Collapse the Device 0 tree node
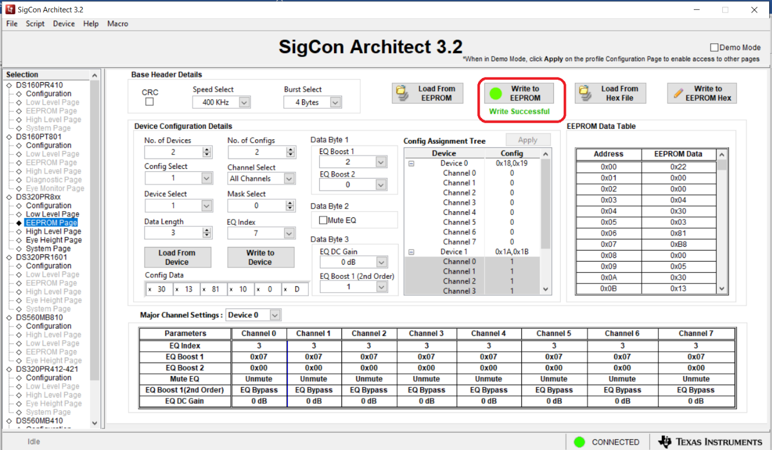Screen dimensions: 772x450 point(411,163)
